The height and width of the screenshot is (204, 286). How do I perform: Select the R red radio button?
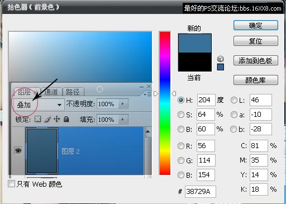click(x=181, y=146)
